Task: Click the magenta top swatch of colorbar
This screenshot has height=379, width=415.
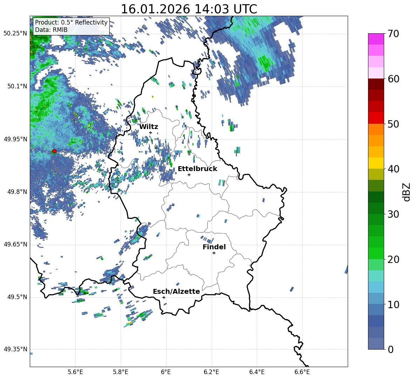Action: click(376, 39)
